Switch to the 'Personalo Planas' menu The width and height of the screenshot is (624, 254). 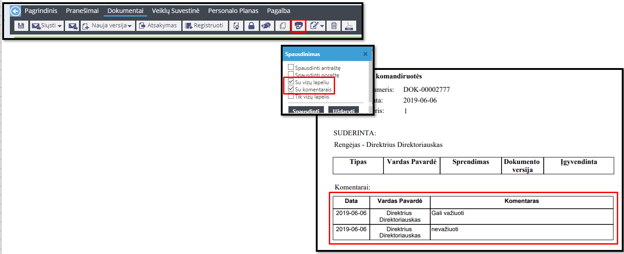pos(233,11)
